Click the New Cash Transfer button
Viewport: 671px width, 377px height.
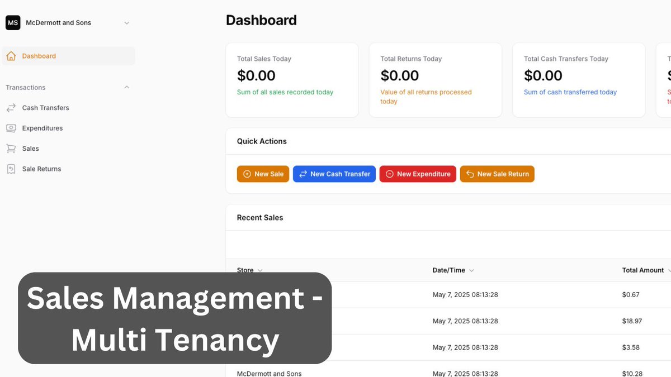point(334,174)
